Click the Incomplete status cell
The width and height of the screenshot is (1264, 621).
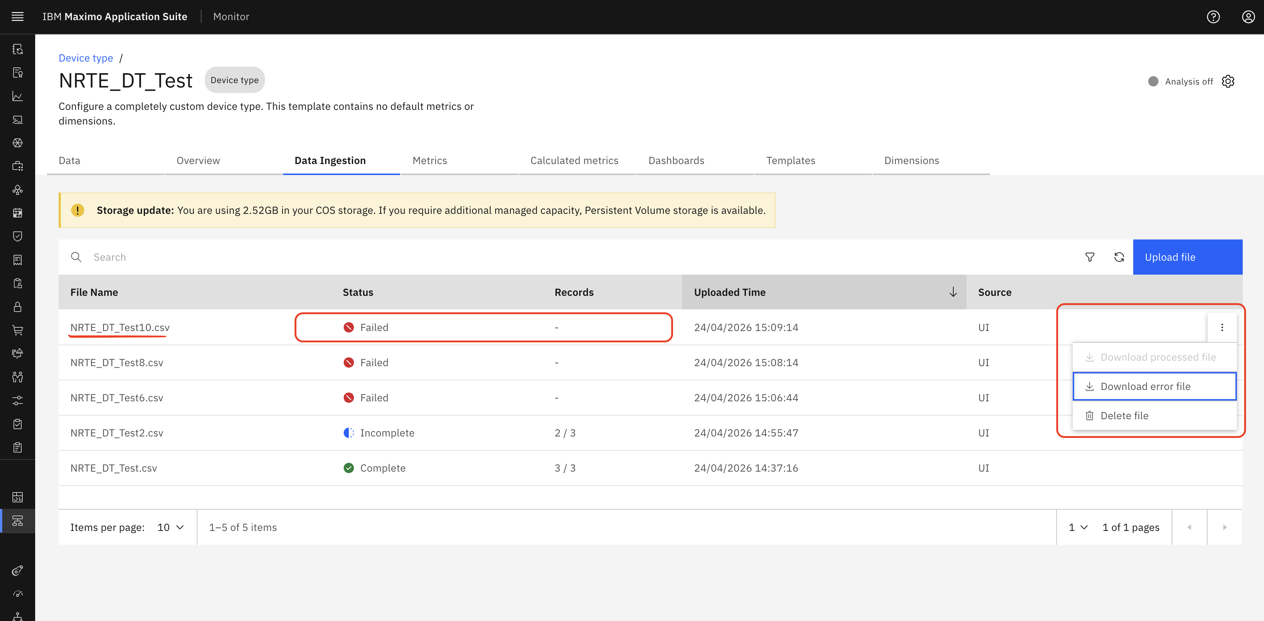coord(379,433)
